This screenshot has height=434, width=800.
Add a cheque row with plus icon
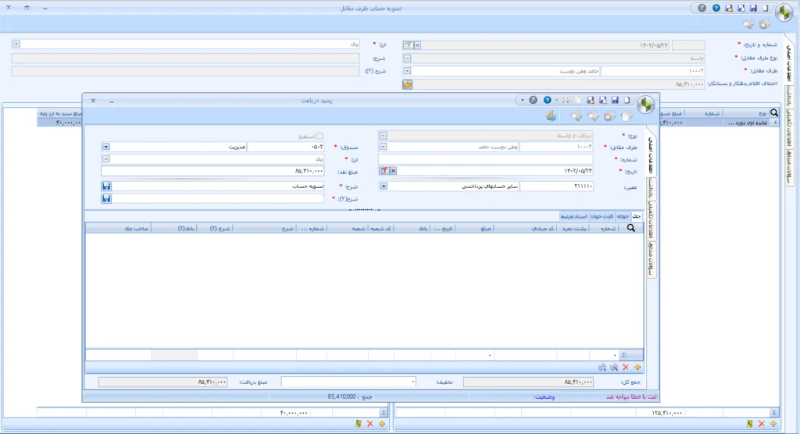637,367
